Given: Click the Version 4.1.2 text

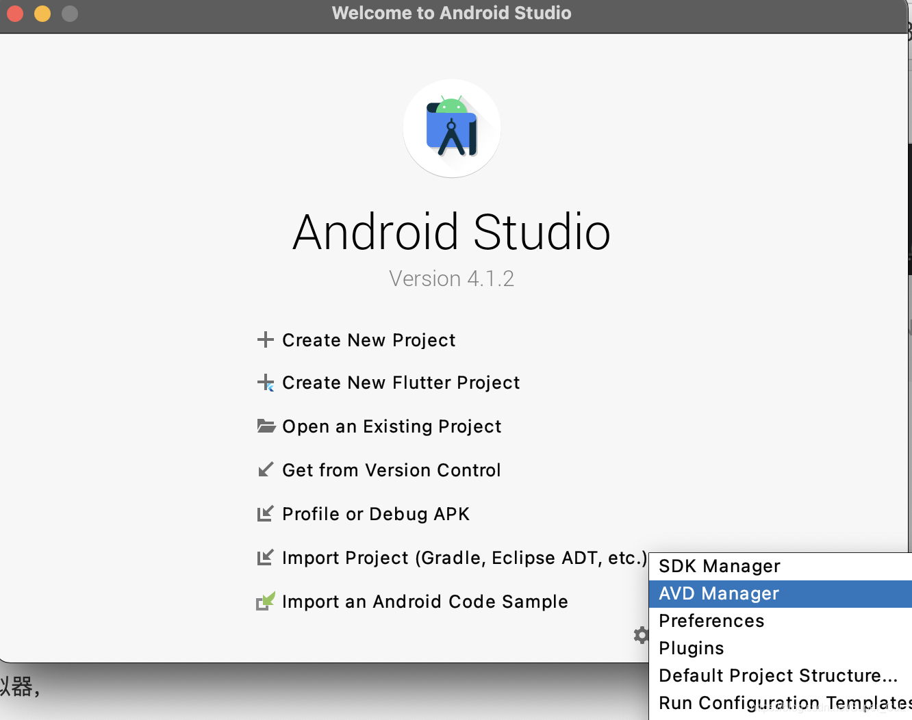Looking at the screenshot, I should click(x=451, y=279).
